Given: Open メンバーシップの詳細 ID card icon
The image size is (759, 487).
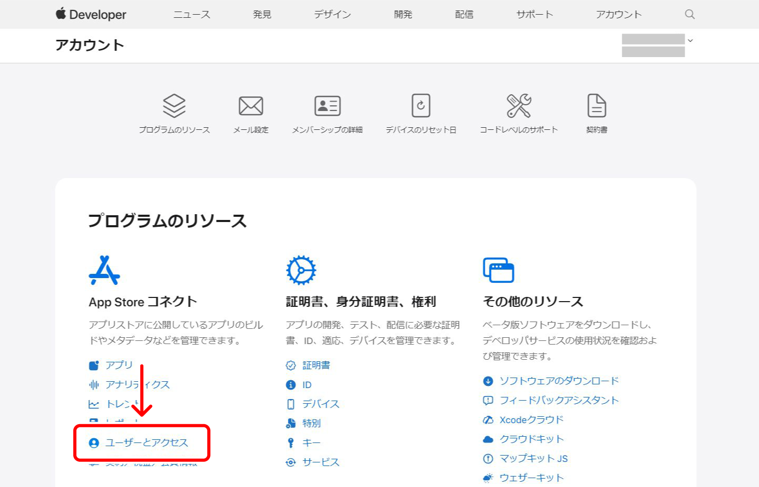Looking at the screenshot, I should pos(327,106).
